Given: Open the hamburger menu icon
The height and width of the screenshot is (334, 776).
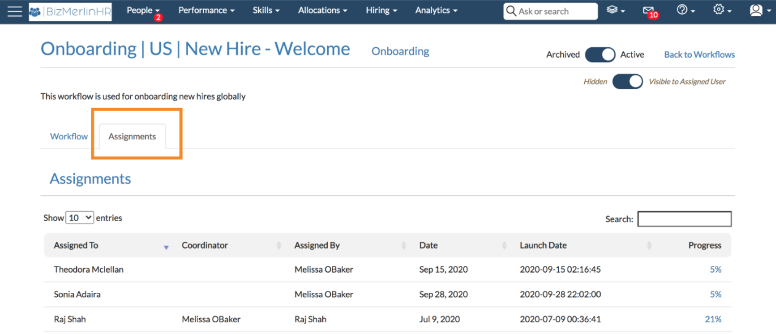Looking at the screenshot, I should point(14,11).
